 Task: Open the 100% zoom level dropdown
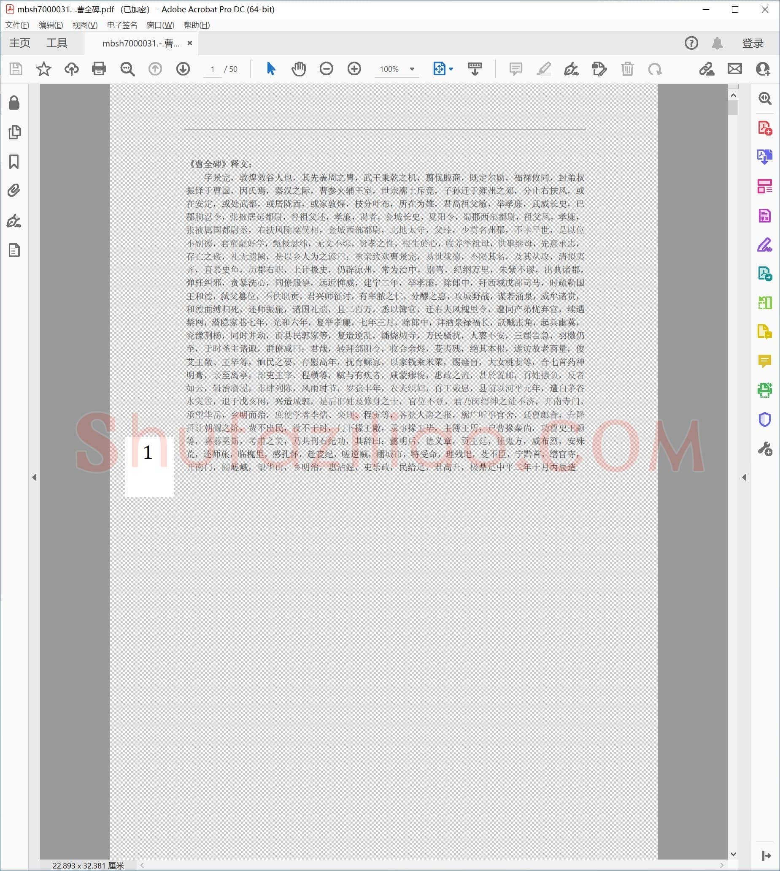(x=412, y=69)
